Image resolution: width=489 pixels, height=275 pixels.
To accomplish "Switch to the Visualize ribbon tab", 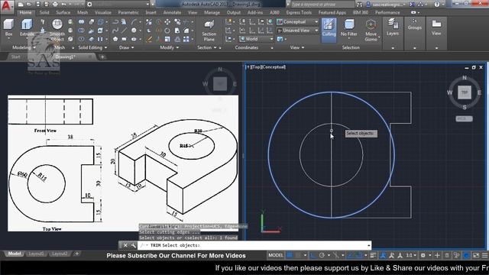I will click(103, 12).
